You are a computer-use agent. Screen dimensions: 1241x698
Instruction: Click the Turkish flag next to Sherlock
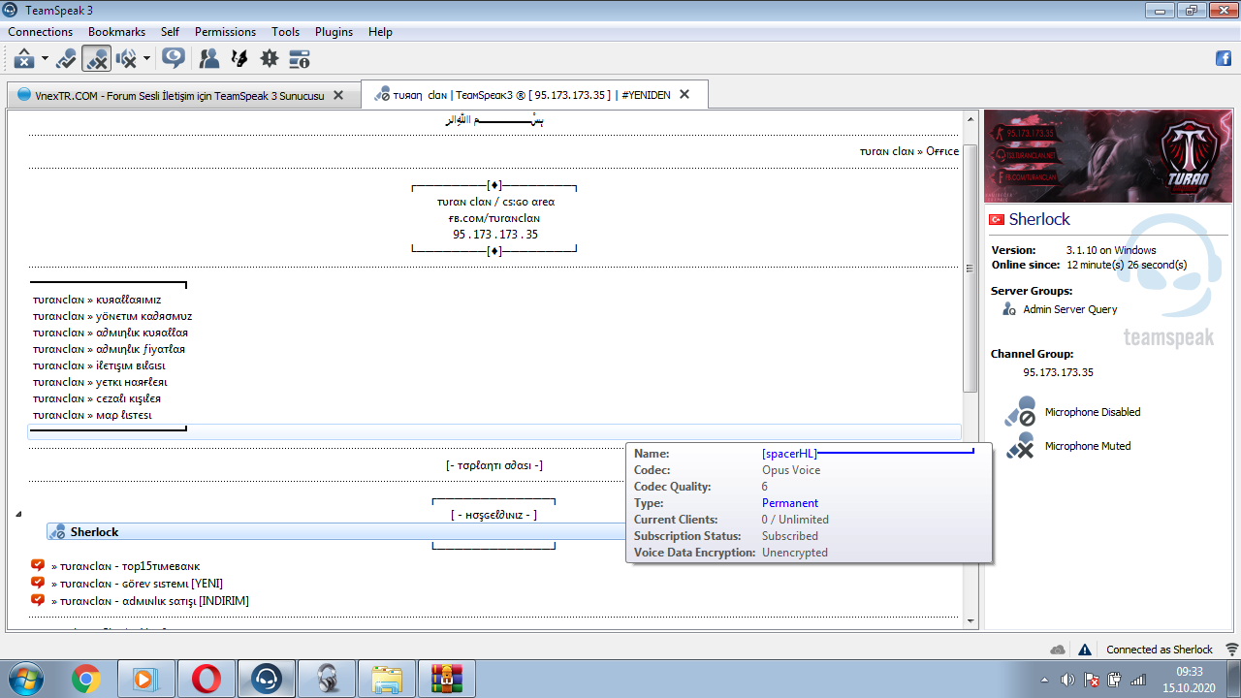996,220
